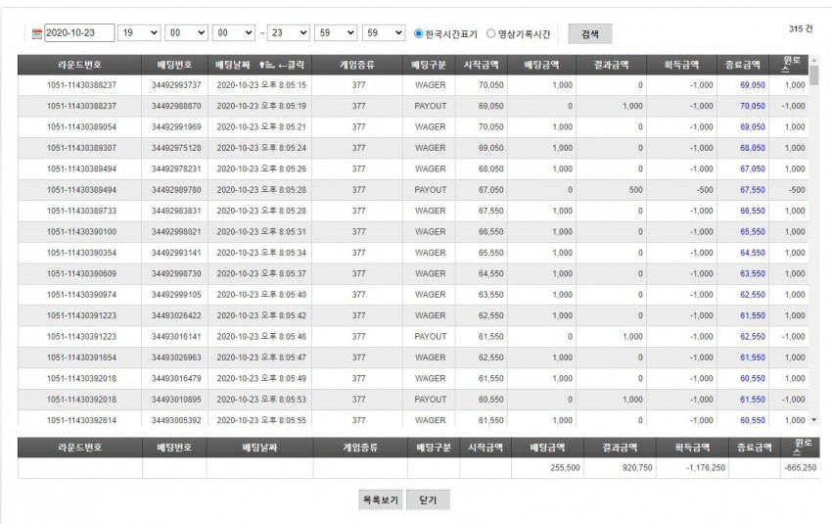
Task: Click the sort arrow in 베팅날짜 header
Action: (266, 65)
